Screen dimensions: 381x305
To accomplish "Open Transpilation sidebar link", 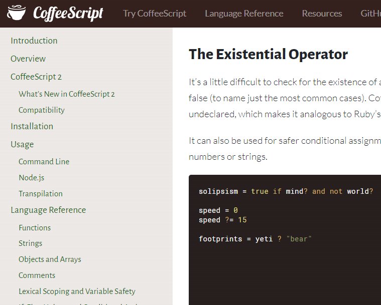I will pos(41,193).
